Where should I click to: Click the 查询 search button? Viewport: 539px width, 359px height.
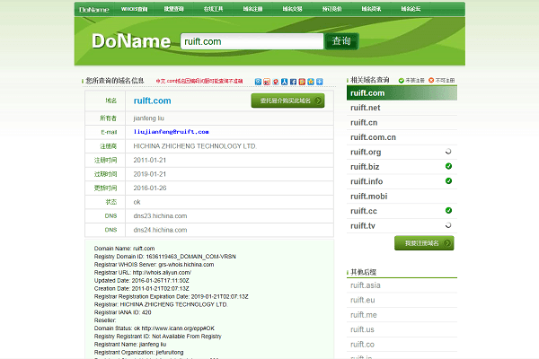pos(341,41)
